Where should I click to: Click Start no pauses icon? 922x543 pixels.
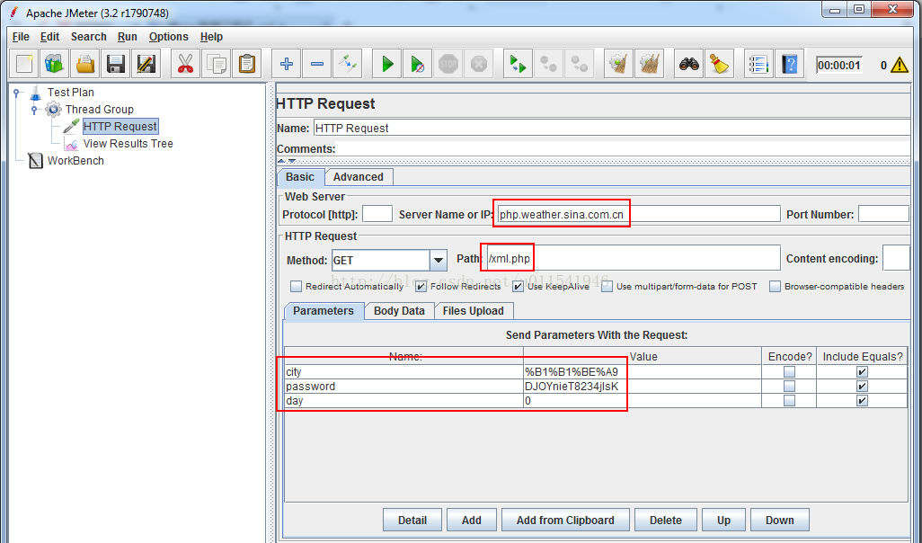[418, 64]
